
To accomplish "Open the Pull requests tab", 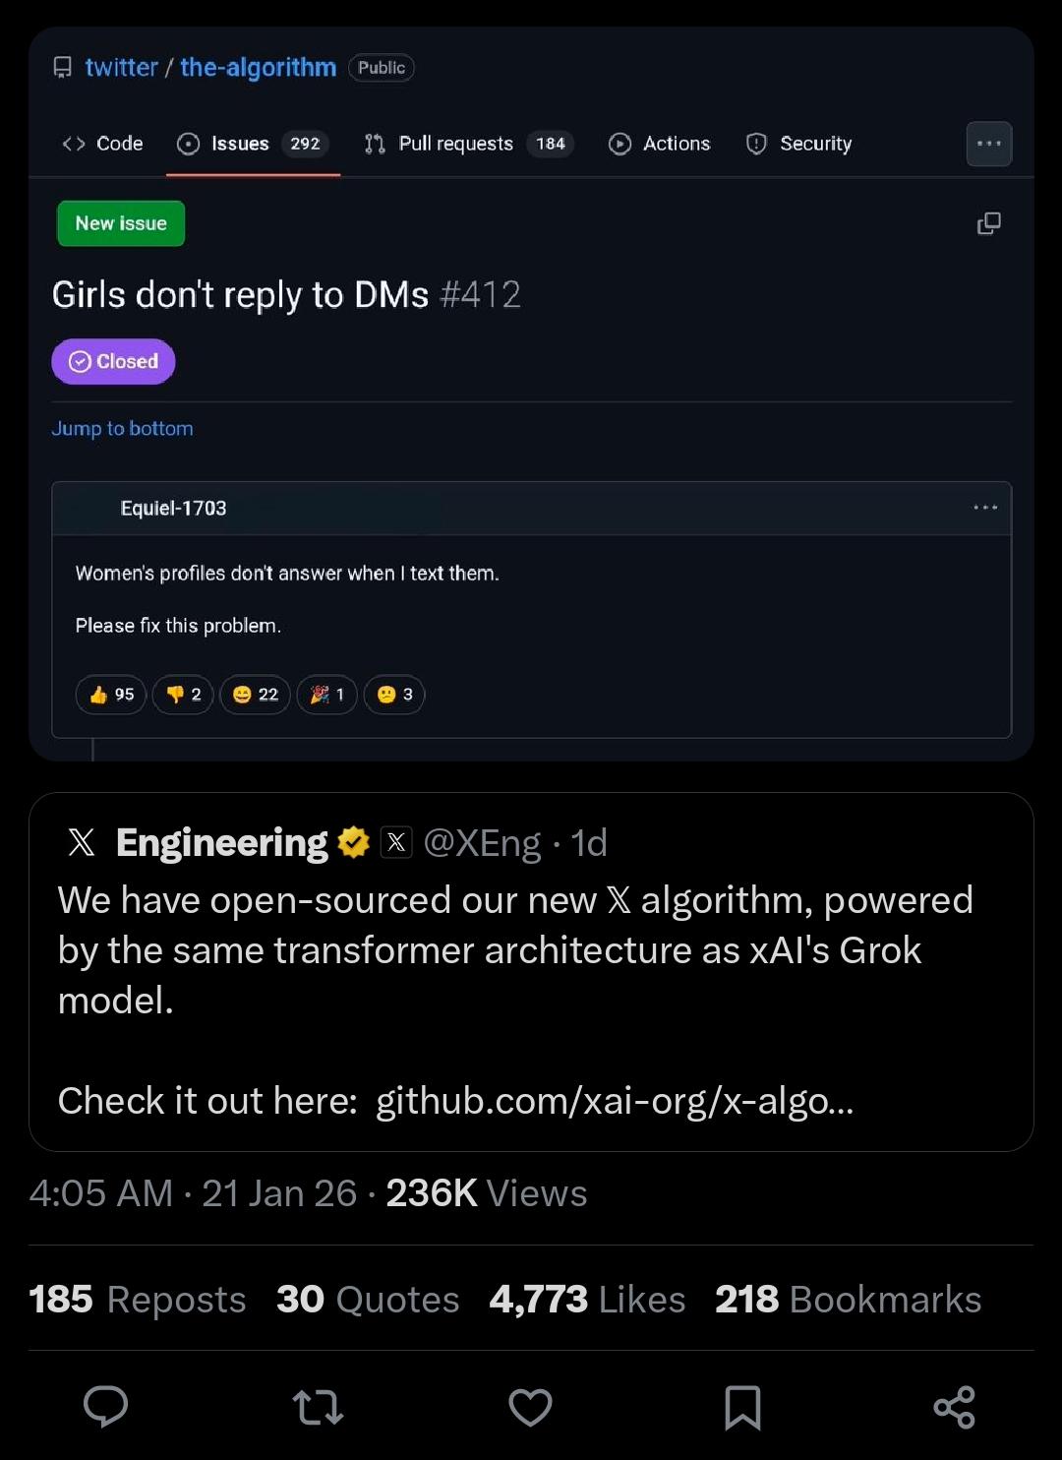I will (455, 144).
